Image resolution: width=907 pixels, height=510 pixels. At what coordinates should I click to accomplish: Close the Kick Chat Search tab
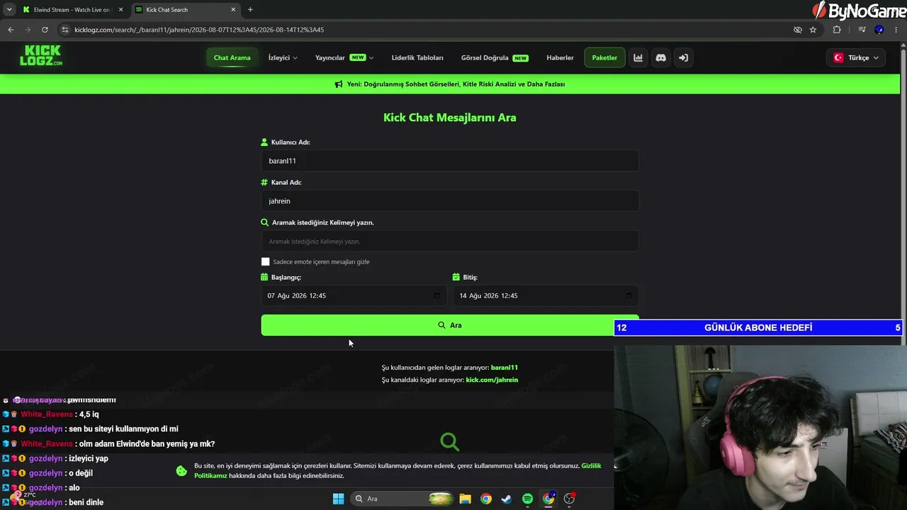tap(233, 10)
